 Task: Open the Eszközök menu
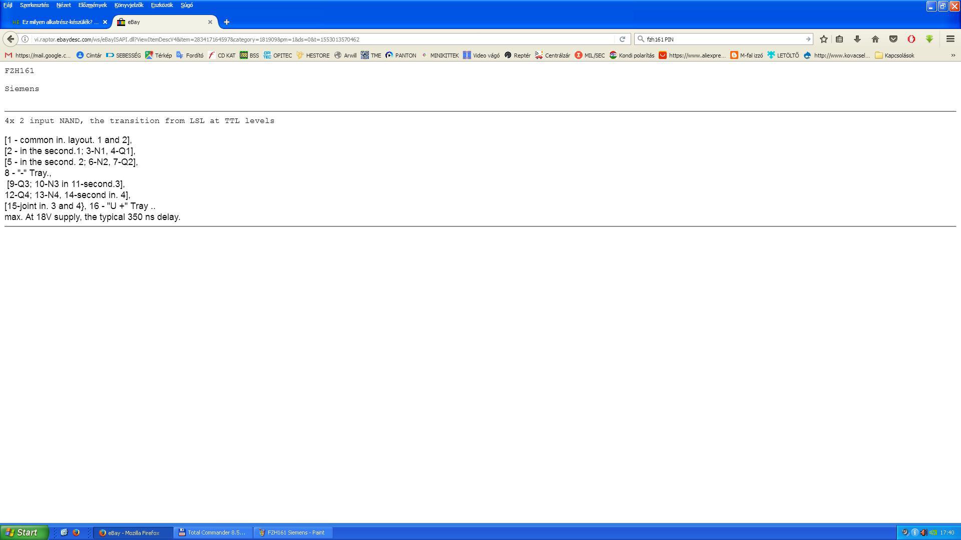pyautogui.click(x=162, y=5)
